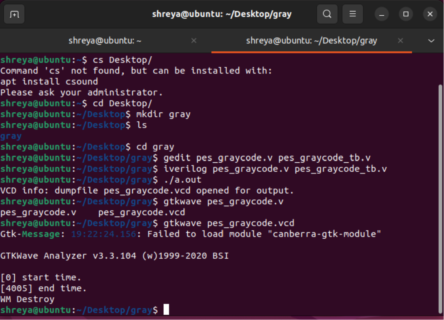Close the ~/Desktop/gray tab

400,41
